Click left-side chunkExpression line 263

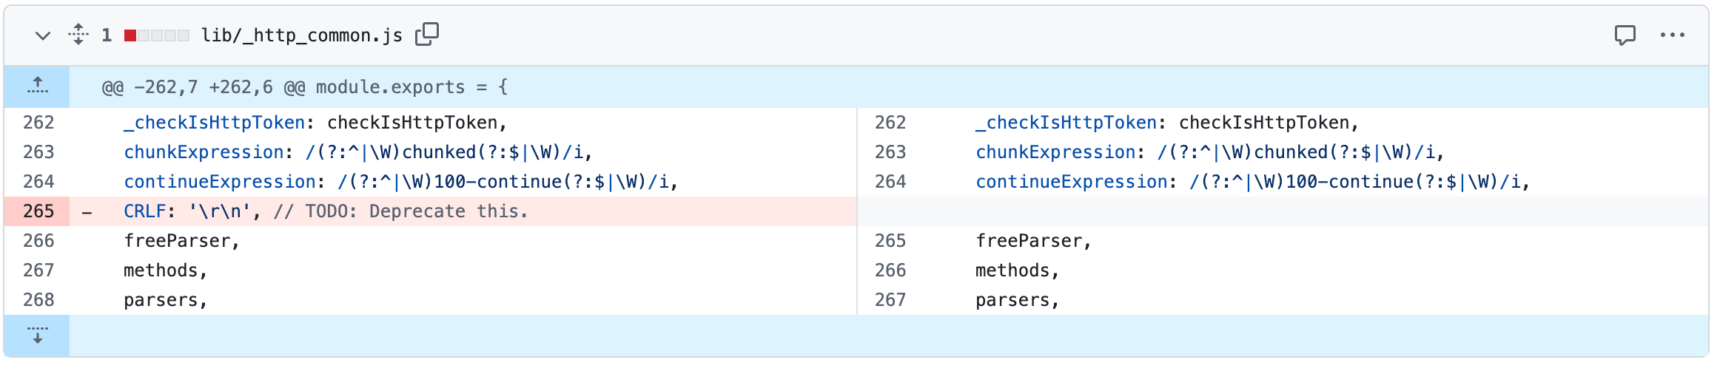(x=358, y=152)
